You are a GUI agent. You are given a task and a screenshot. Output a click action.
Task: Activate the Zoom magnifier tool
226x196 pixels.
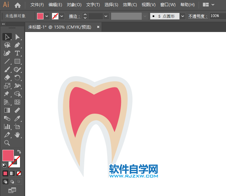[x=7, y=143]
